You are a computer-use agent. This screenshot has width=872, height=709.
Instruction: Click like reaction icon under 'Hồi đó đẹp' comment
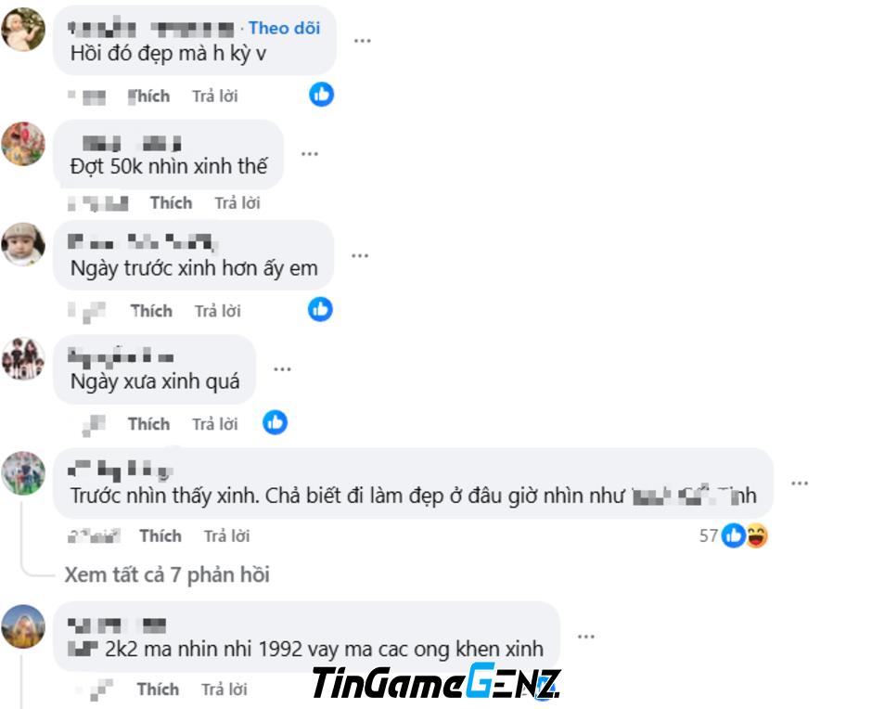click(x=322, y=95)
